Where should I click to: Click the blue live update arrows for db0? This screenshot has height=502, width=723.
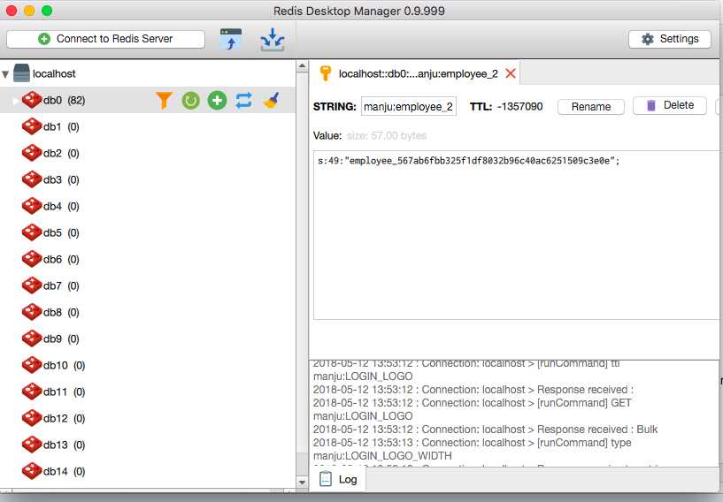(244, 100)
